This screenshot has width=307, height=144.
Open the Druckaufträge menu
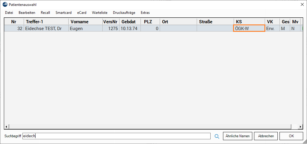tap(124, 13)
